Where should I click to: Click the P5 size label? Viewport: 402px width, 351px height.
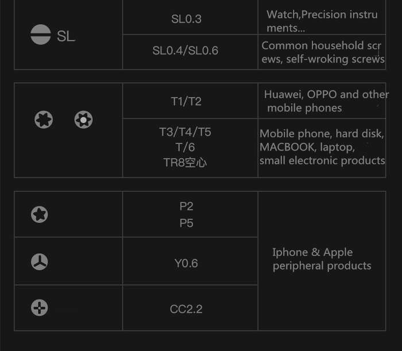[187, 223]
